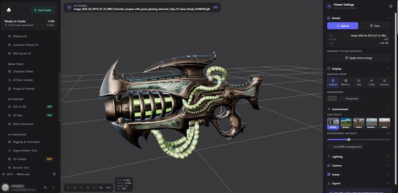Viewport: 398px width, 193px height.
Task: Click the Remesh Tool icon
Action: (x=9, y=168)
